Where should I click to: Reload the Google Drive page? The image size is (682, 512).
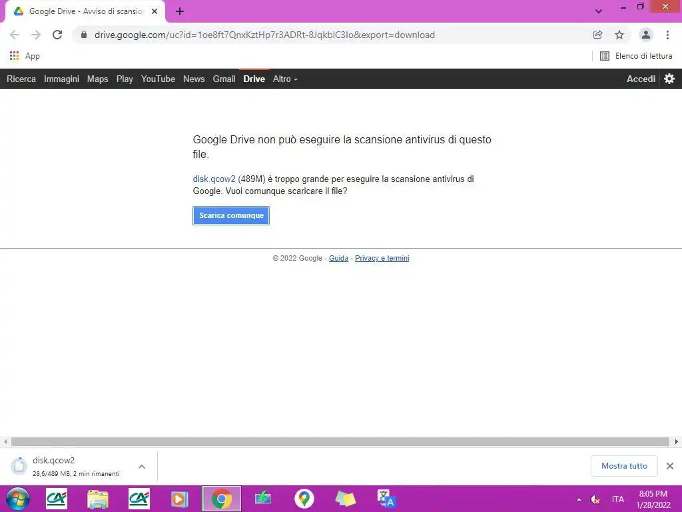click(57, 35)
